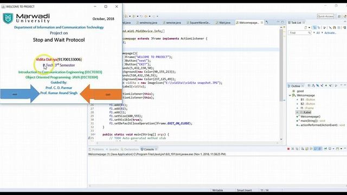Open the Open Console dropdown arrow
The image size is (347, 195).
tap(341, 149)
